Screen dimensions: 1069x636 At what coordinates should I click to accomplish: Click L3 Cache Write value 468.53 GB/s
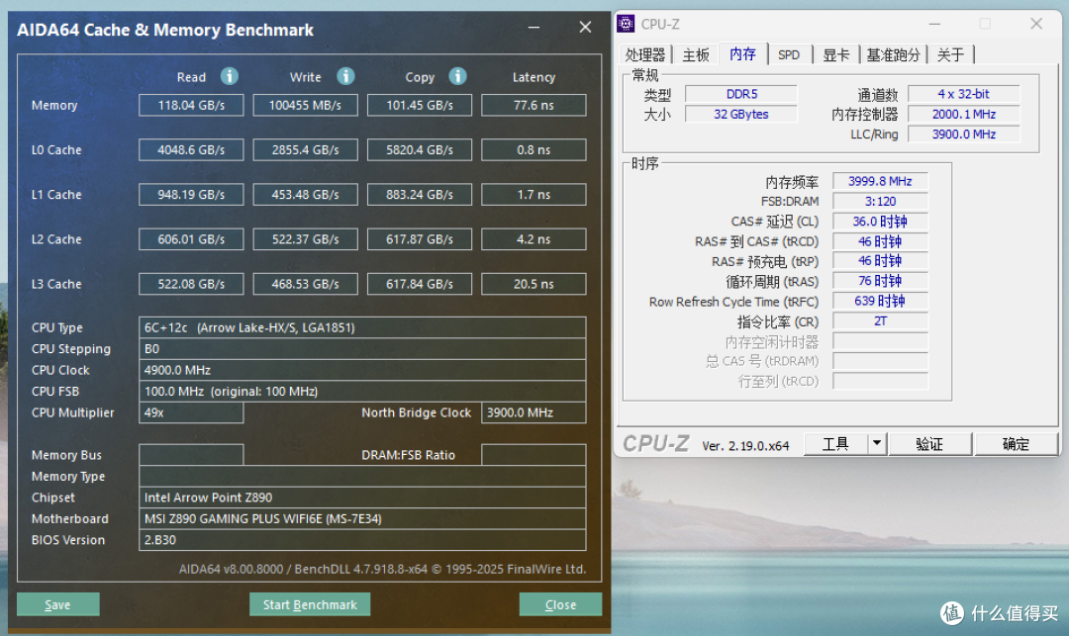[x=305, y=284]
